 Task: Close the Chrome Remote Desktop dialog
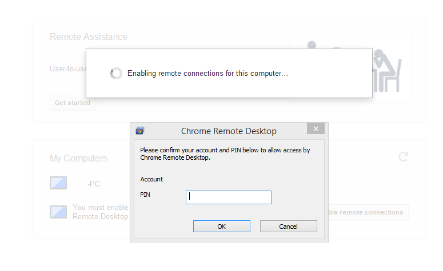[x=316, y=128]
